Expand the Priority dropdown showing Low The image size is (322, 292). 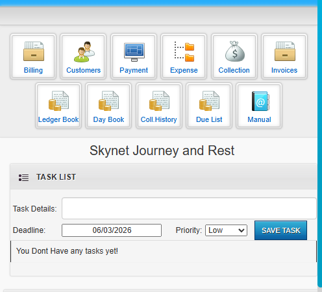point(226,230)
